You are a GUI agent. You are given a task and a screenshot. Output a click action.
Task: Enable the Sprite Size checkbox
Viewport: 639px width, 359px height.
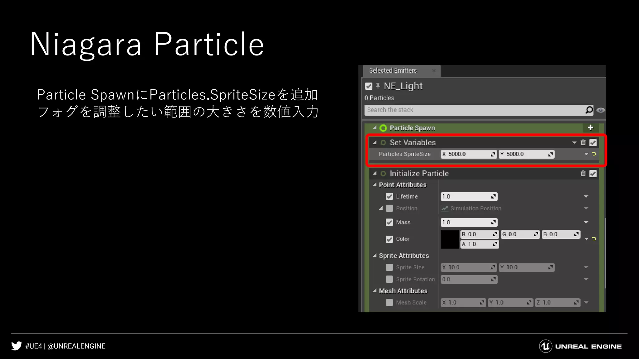pyautogui.click(x=389, y=267)
